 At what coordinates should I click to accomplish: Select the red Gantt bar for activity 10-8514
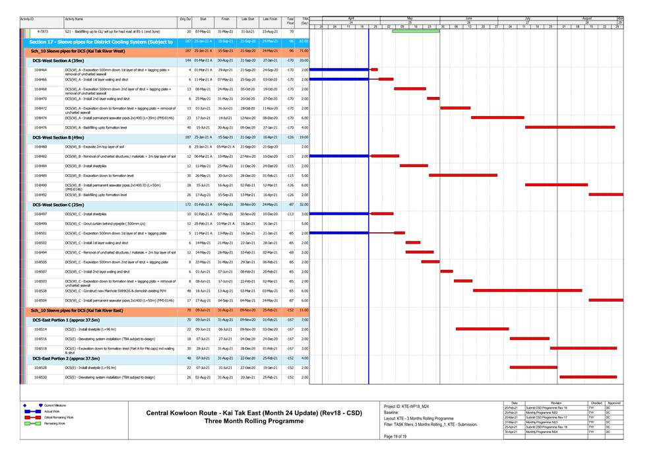click(x=482, y=329)
